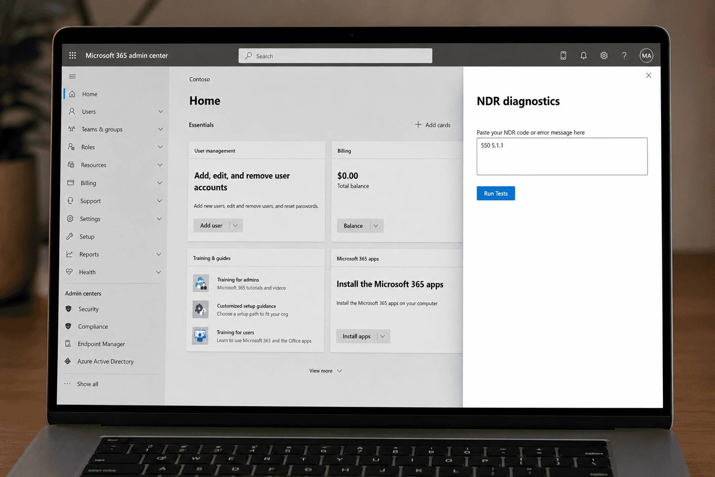Image resolution: width=715 pixels, height=477 pixels.
Task: Open the help question mark icon
Action: tap(624, 55)
